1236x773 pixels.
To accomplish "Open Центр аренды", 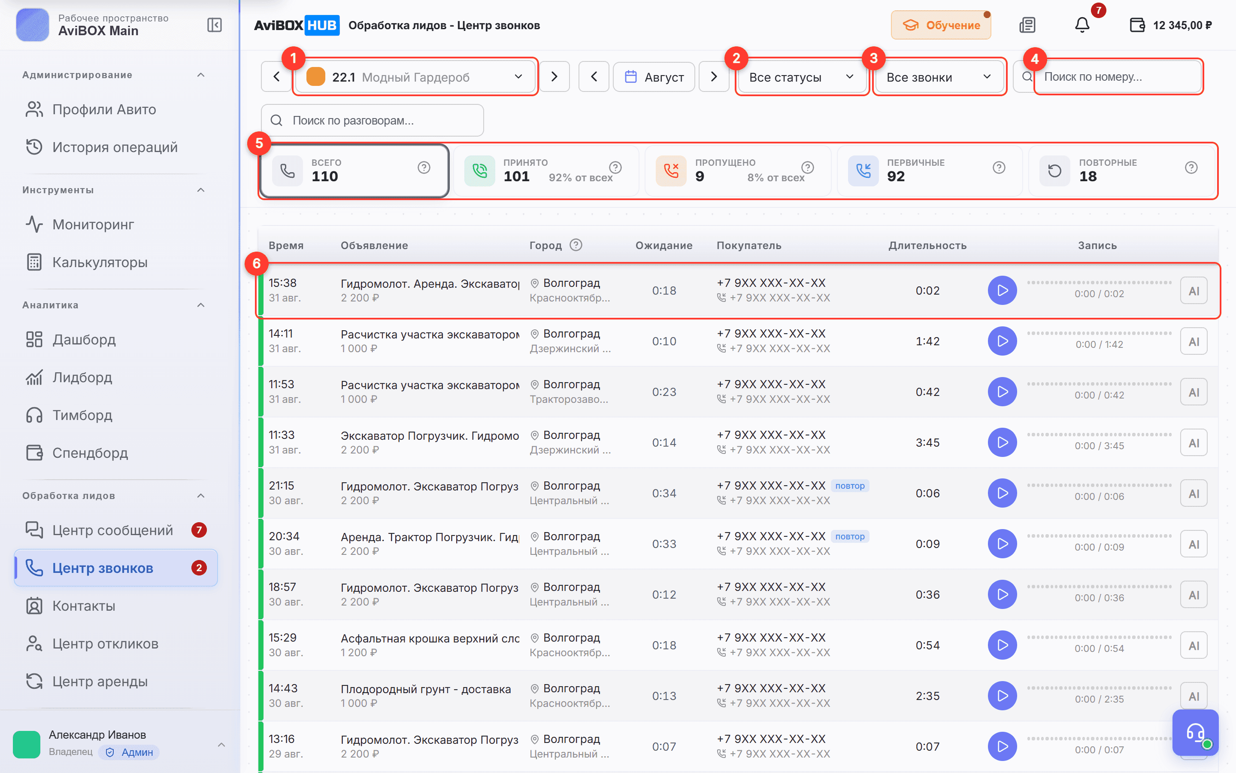I will (x=116, y=682).
